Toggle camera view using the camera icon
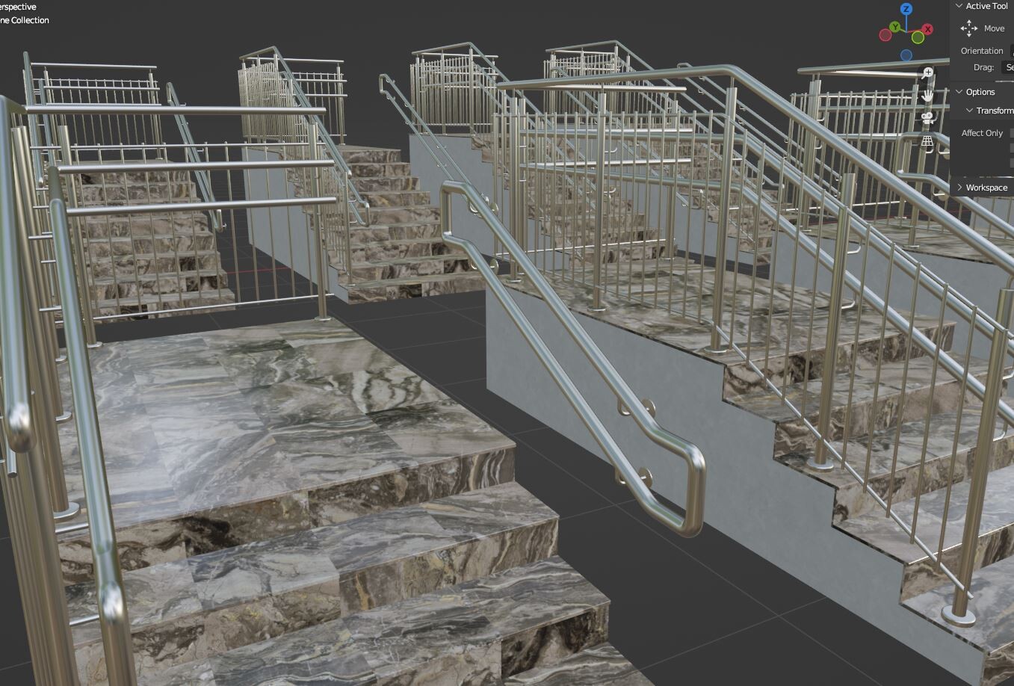Screen dimensions: 1014x686 click(x=928, y=120)
